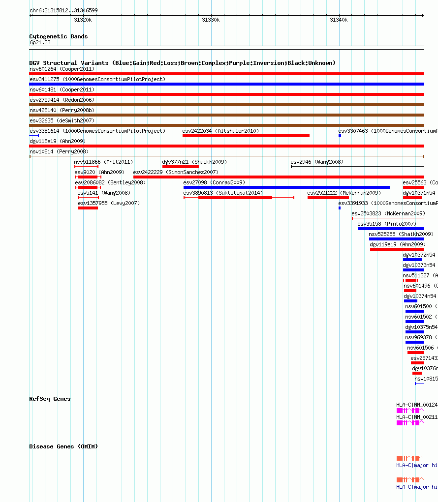Select the dgv118e19 (Ahn2009) label
This screenshot has width=438, height=502.
58,141
